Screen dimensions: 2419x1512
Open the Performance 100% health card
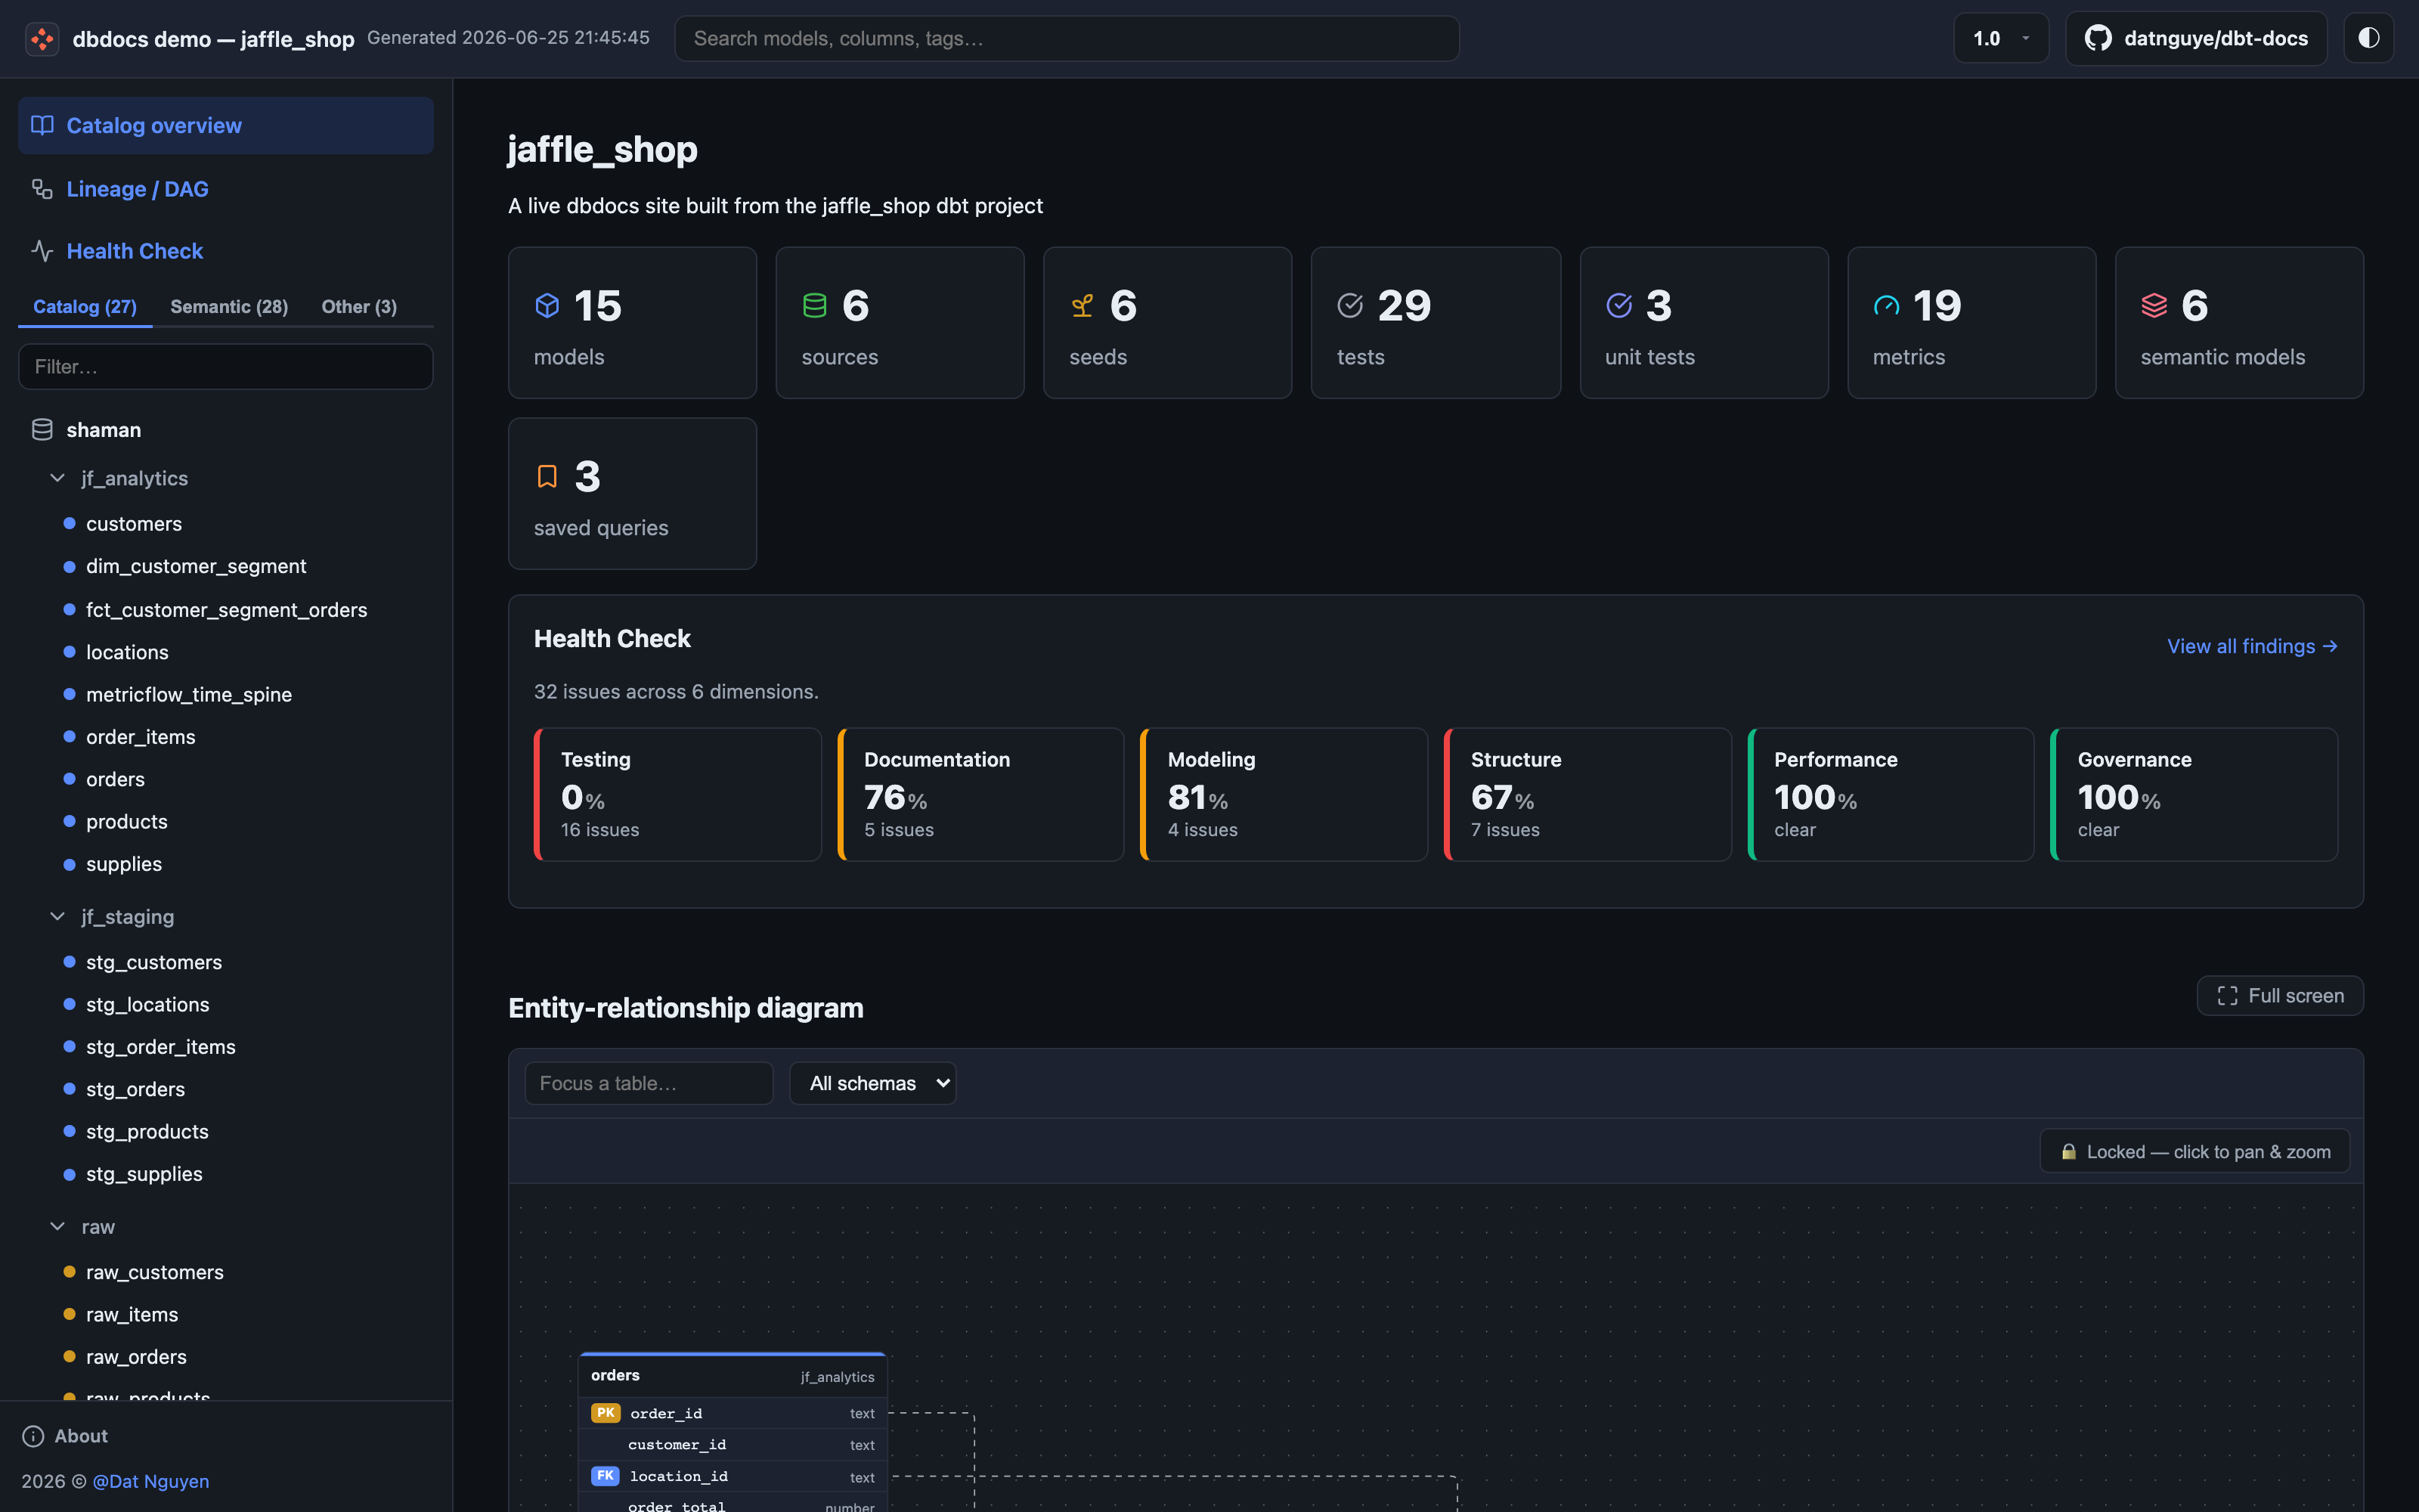[1891, 794]
